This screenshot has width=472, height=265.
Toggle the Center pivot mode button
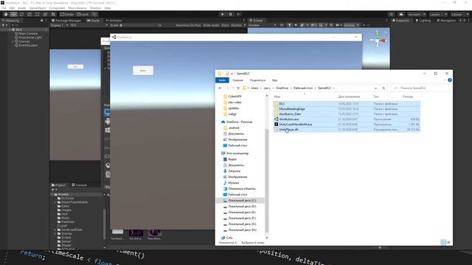(x=67, y=14)
